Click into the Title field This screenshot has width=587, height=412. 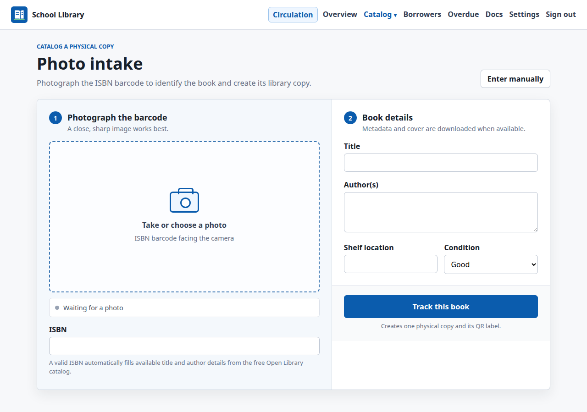[441, 163]
